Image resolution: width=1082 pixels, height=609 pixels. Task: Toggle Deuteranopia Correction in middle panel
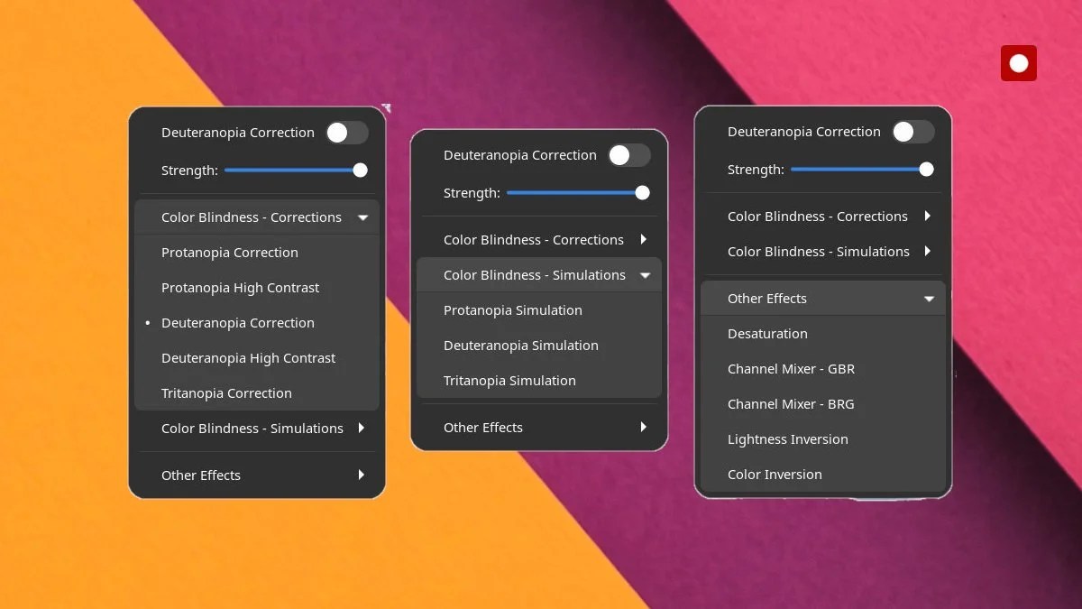tap(629, 154)
